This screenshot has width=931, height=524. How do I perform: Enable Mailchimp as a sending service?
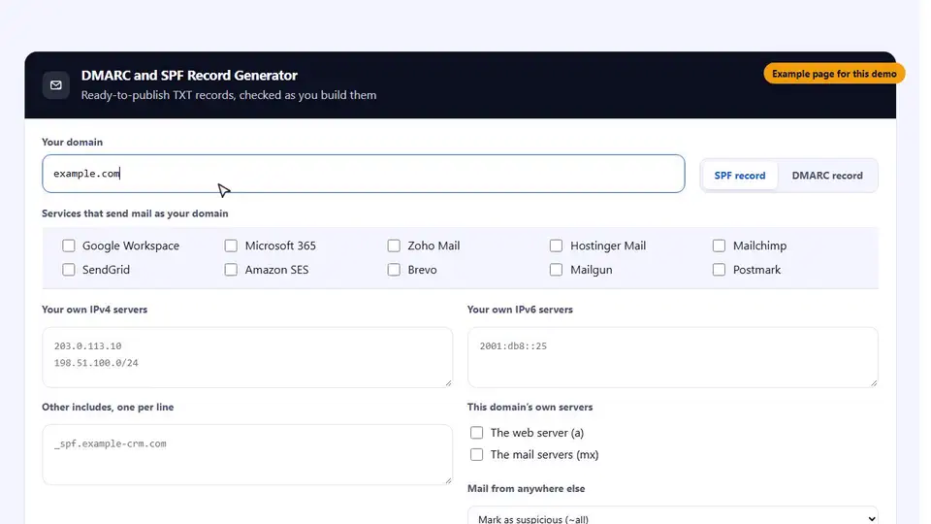(x=719, y=246)
